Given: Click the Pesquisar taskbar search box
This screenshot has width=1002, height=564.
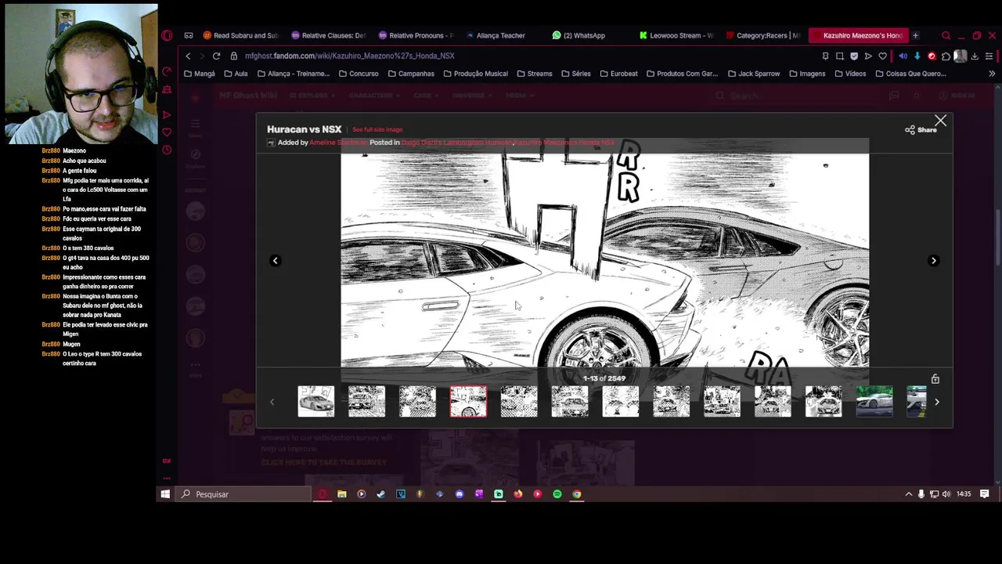Looking at the screenshot, I should coord(243,494).
